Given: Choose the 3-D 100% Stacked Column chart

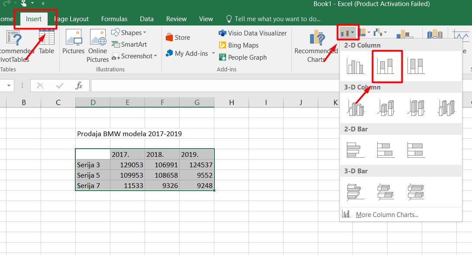Looking at the screenshot, I should (x=416, y=108).
